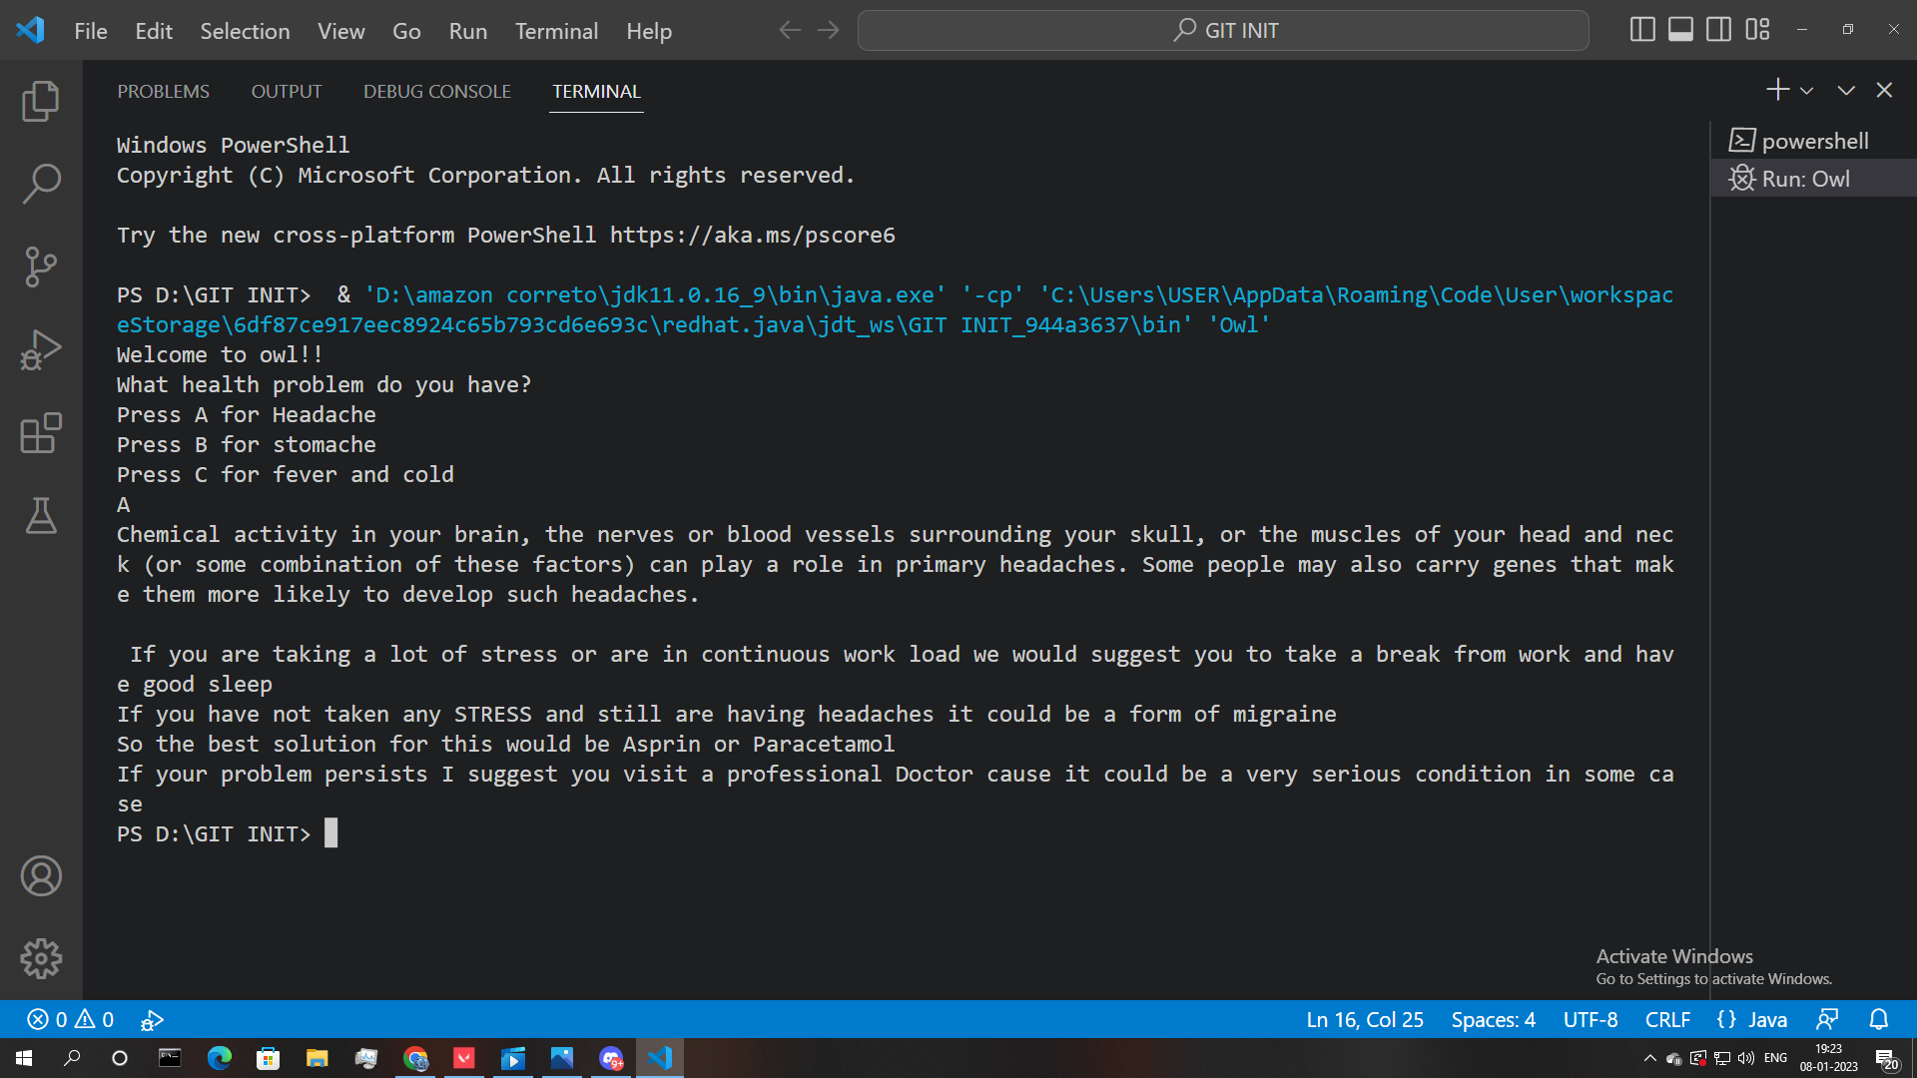Toggle the primary side bar layout
1917x1078 pixels.
pos(1642,30)
